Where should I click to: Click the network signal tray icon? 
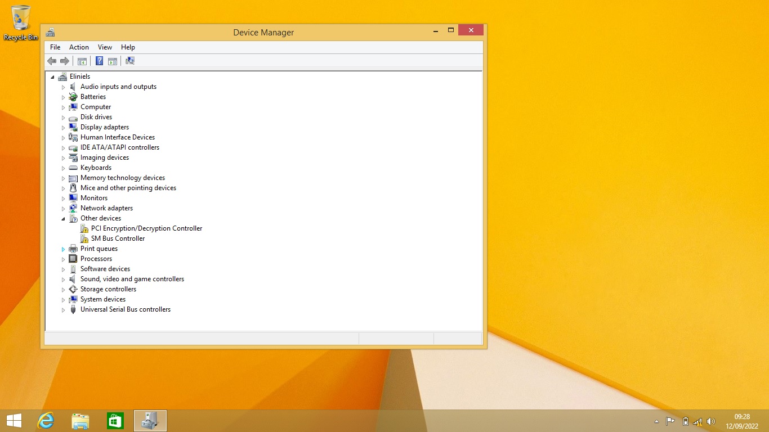(698, 421)
